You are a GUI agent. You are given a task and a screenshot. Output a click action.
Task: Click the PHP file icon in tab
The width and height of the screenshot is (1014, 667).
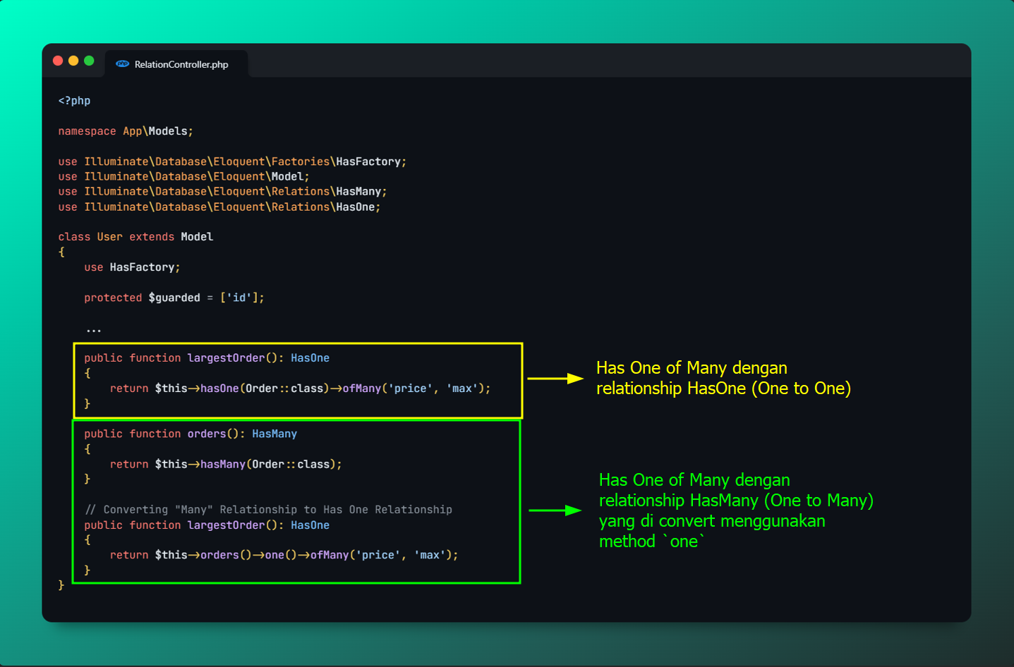click(x=123, y=64)
